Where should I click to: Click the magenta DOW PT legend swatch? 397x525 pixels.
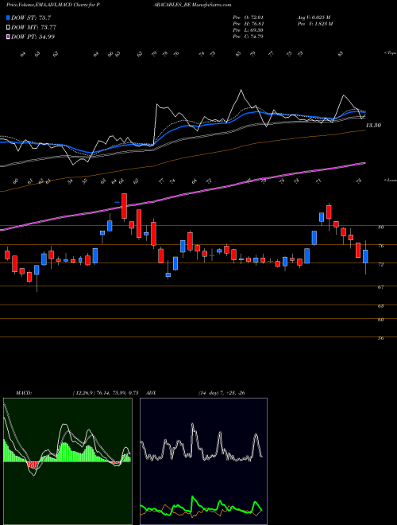[x=9, y=37]
